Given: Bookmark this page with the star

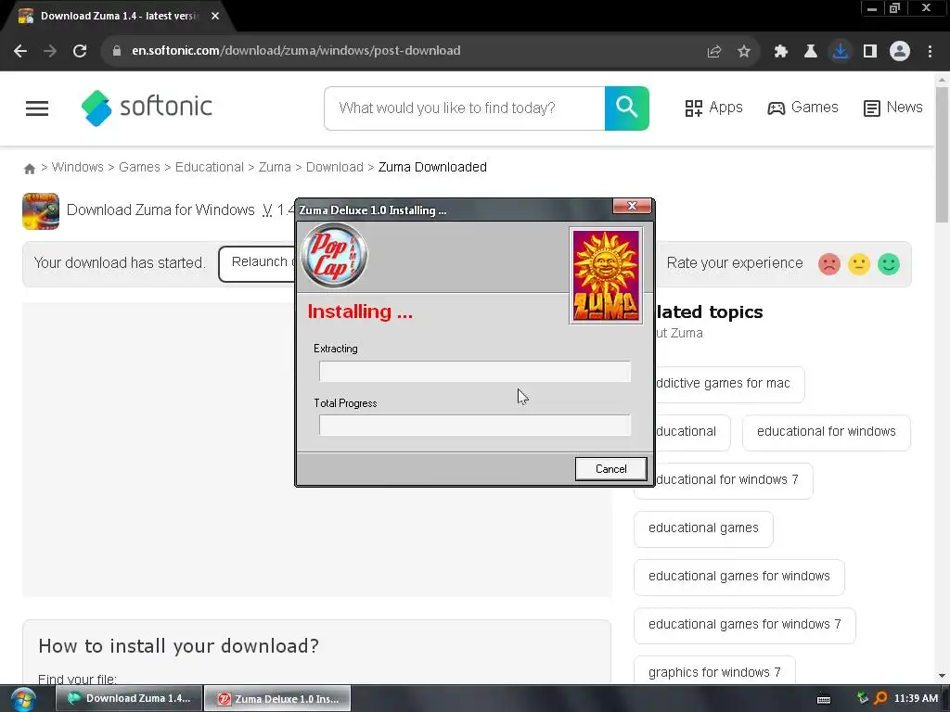Looking at the screenshot, I should tap(744, 52).
